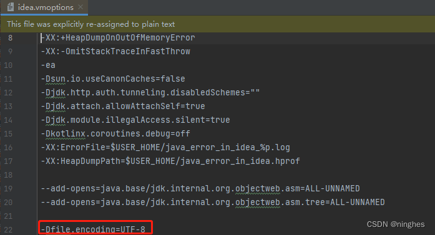Click the add-opens asm=ALL-UNNAMED line
Viewport: 435px width, 235px height.
pos(200,188)
